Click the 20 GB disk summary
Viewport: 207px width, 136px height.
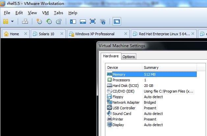[148, 86]
